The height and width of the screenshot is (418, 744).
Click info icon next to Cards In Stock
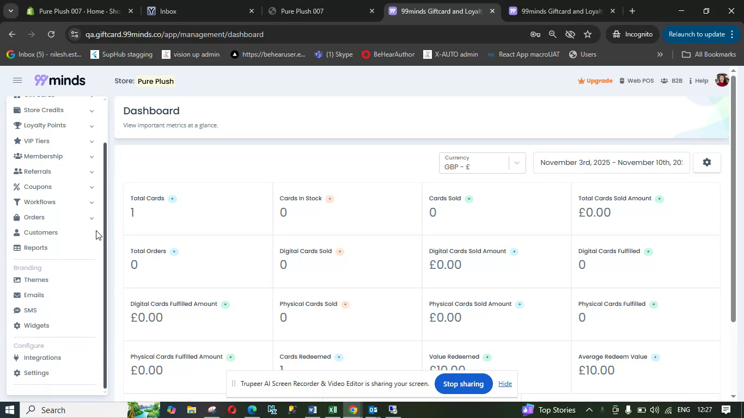(330, 199)
